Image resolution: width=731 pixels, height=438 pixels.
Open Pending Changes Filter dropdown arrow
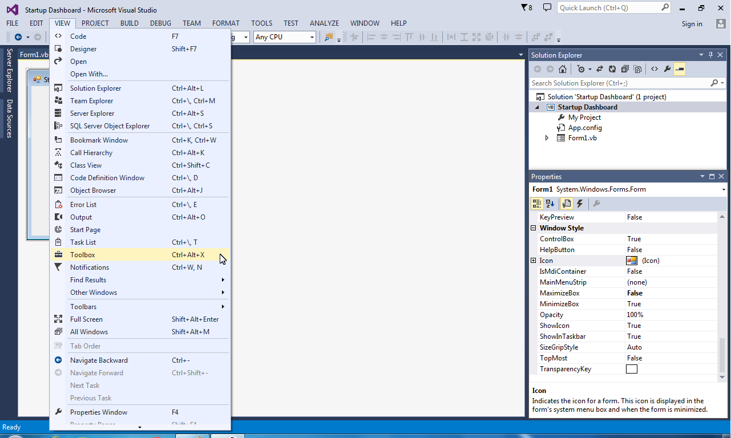point(589,70)
